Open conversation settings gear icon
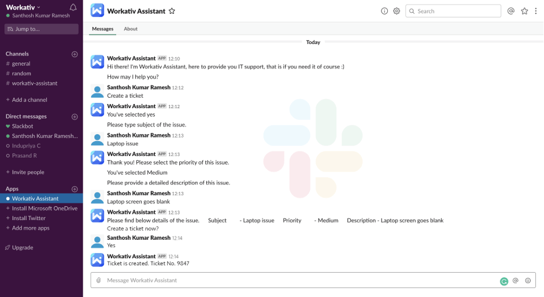544x297 pixels. [397, 11]
